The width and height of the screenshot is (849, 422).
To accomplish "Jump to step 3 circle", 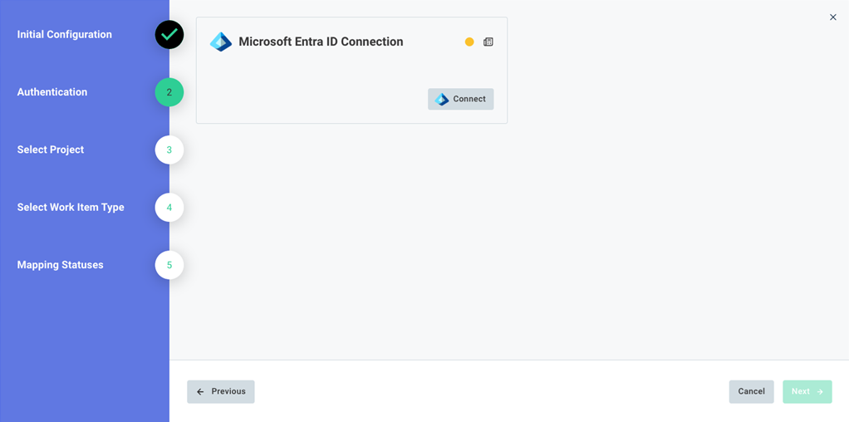I will click(169, 150).
